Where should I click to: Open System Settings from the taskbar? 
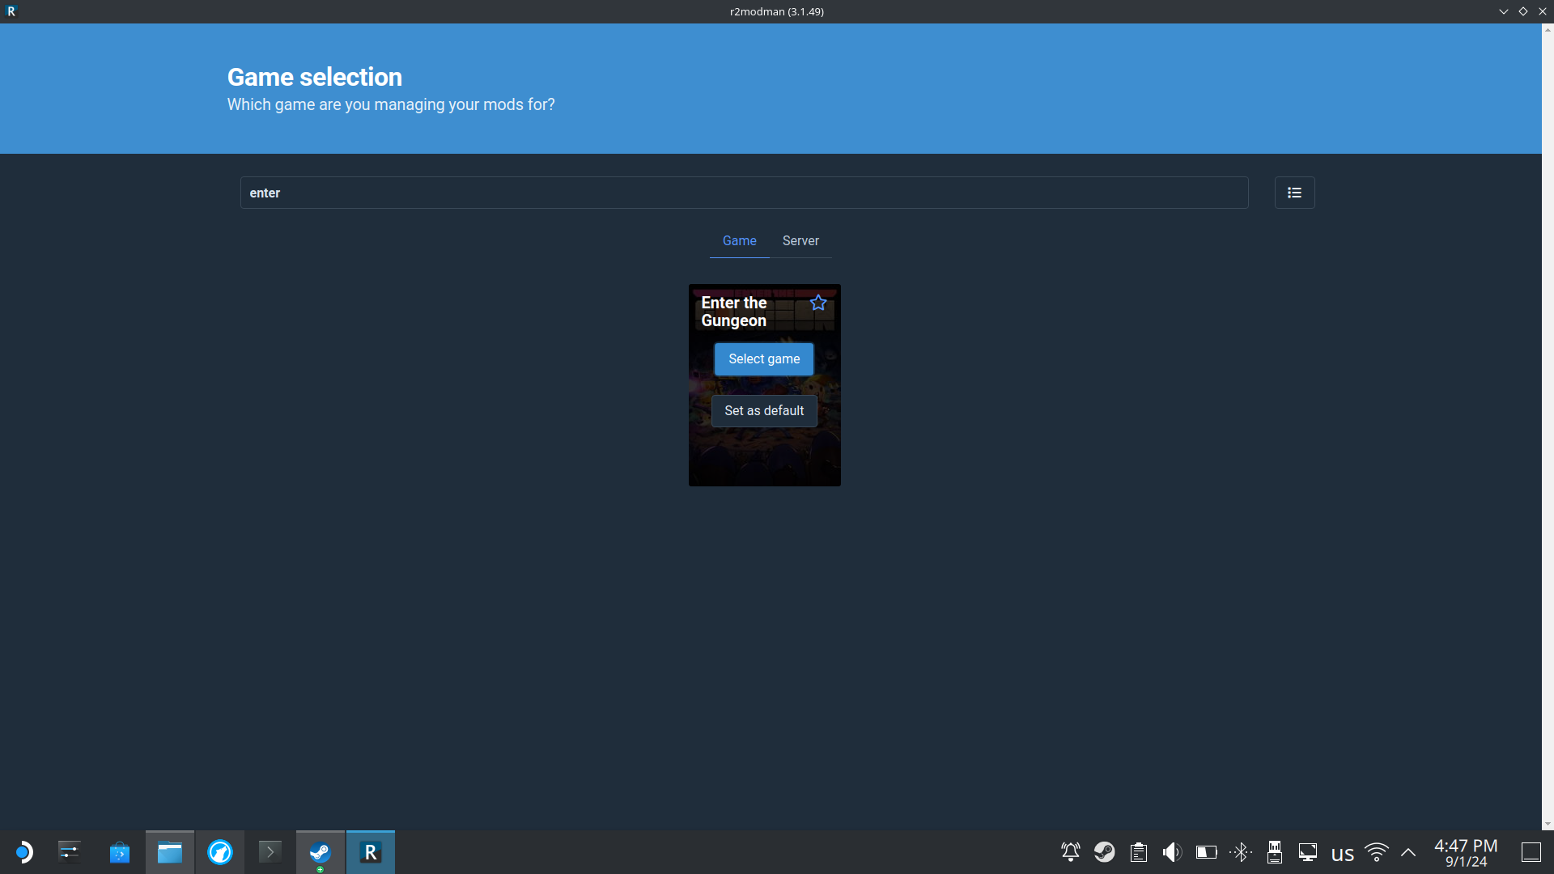click(70, 852)
